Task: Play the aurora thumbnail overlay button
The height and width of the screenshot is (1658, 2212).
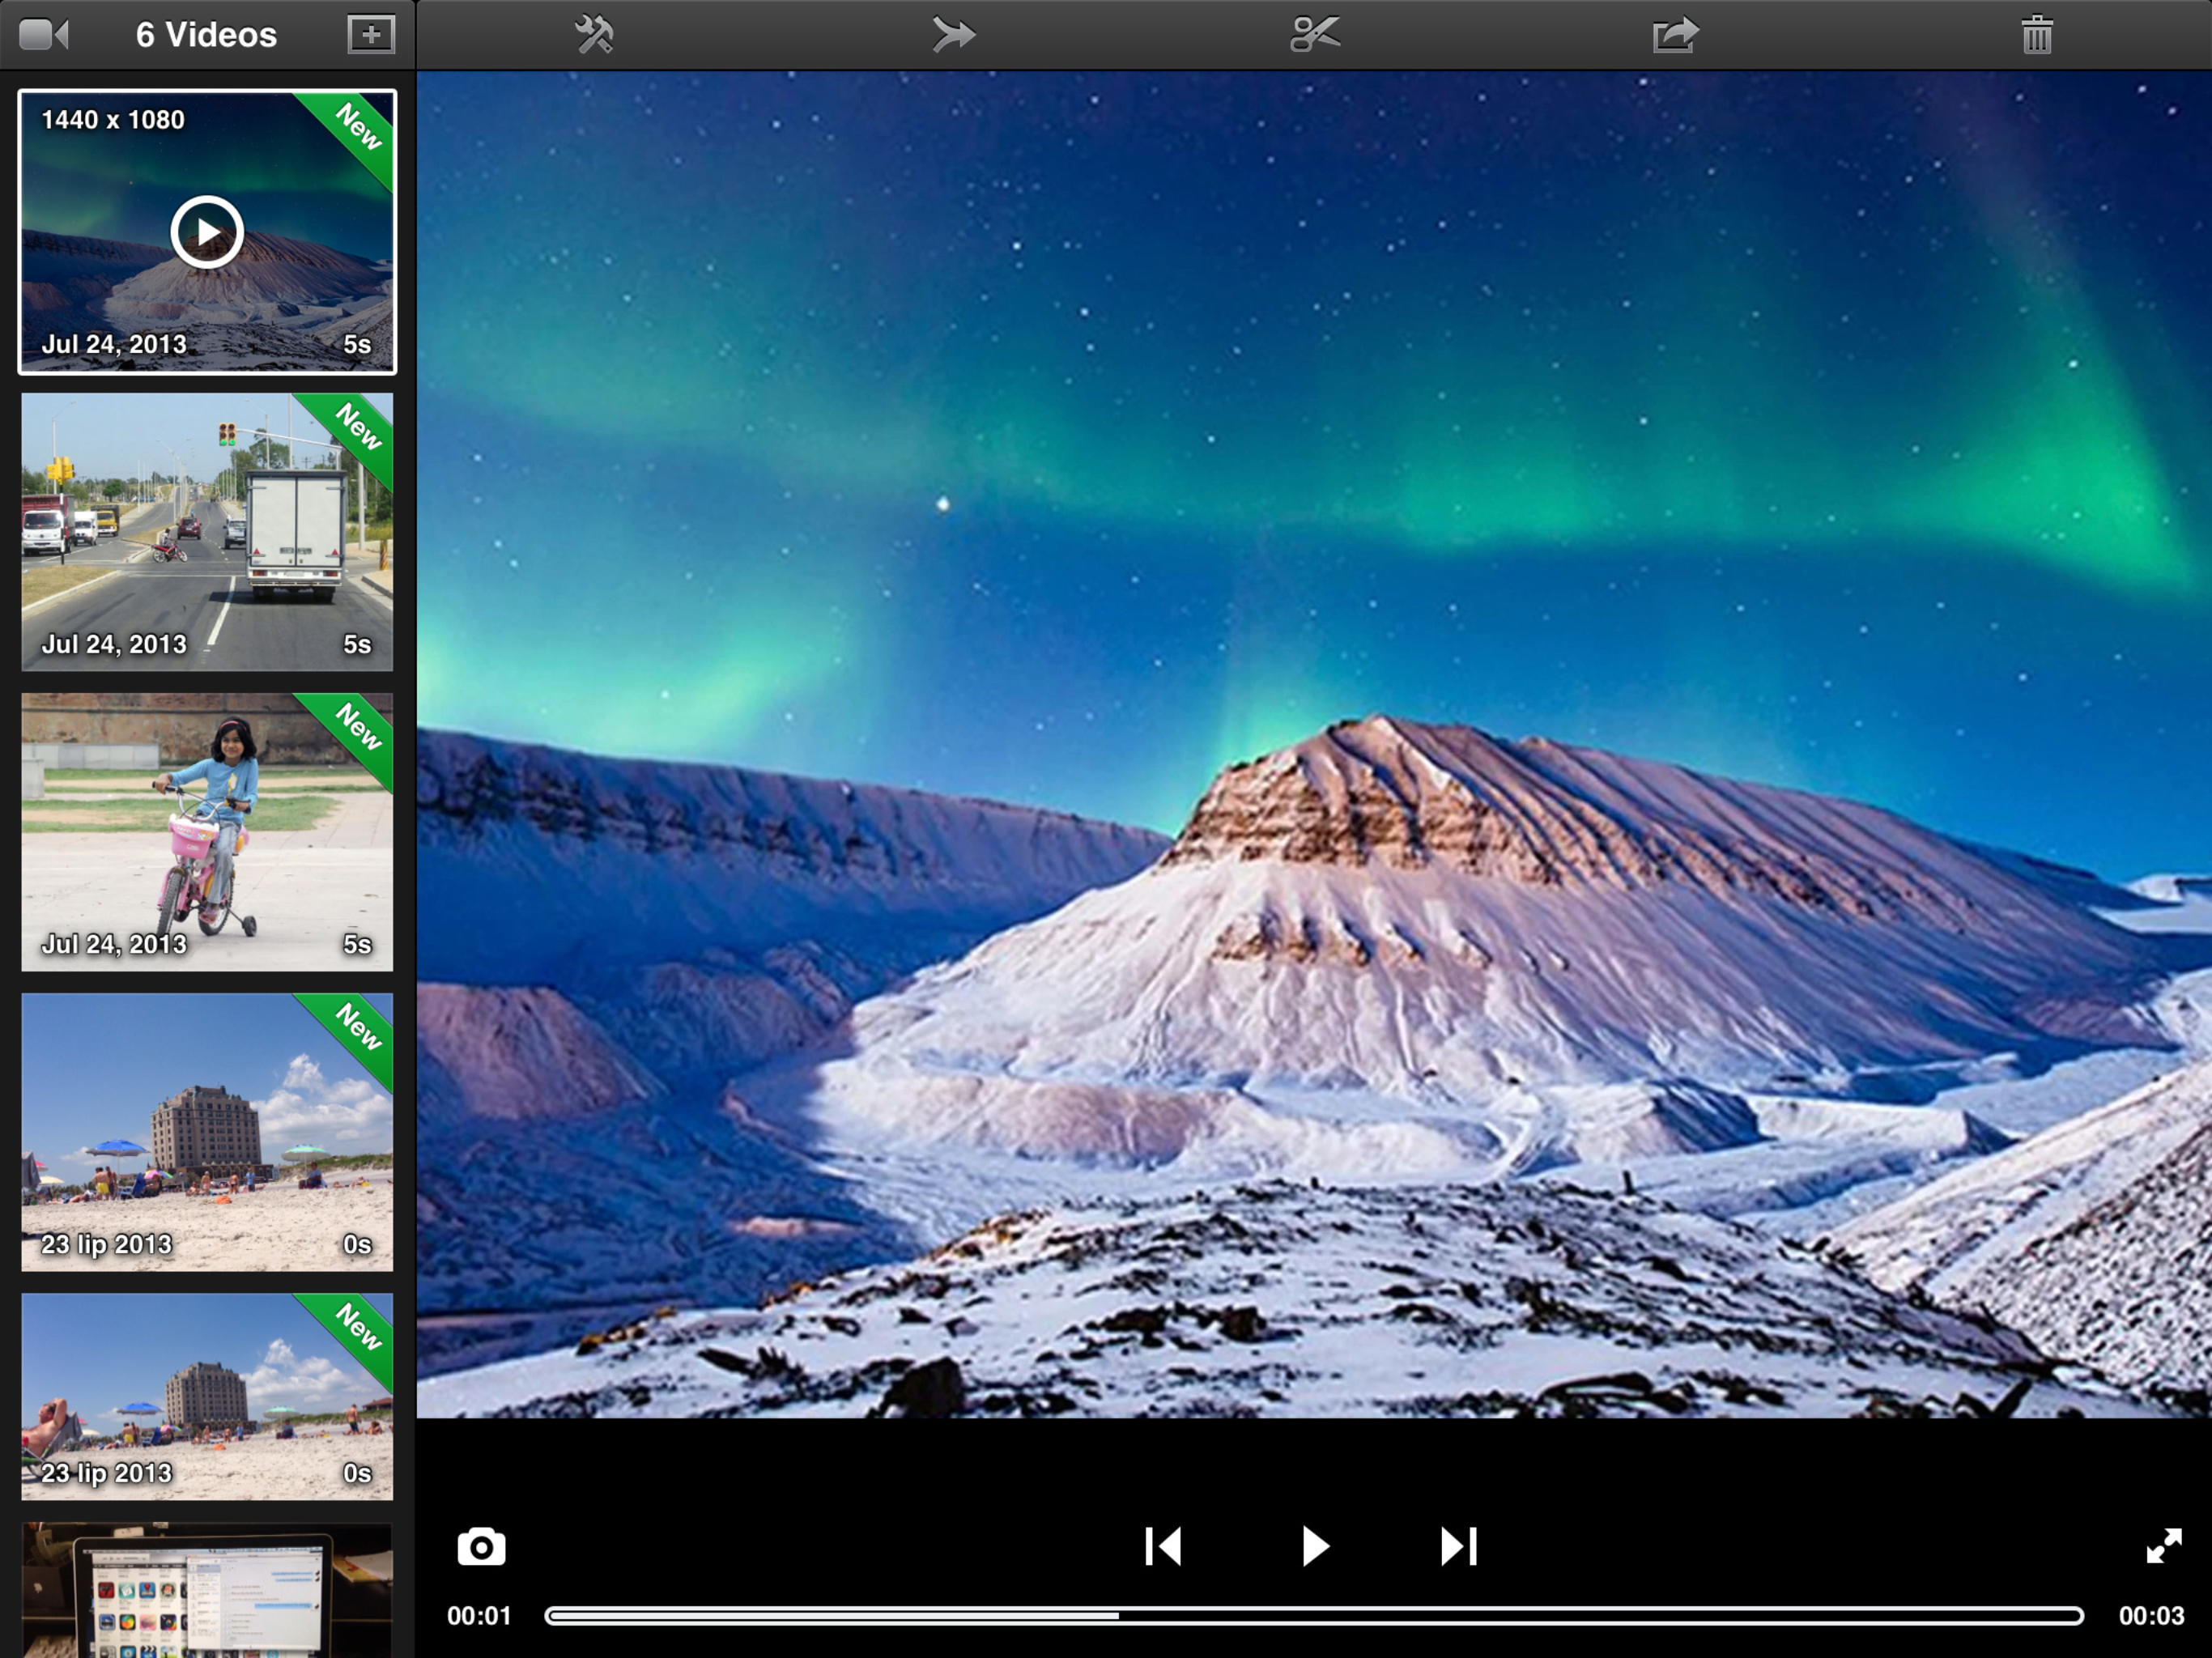Action: pyautogui.click(x=207, y=232)
